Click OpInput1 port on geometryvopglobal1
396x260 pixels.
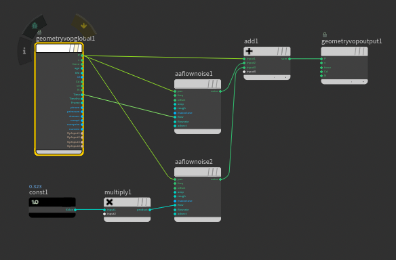(x=82, y=133)
